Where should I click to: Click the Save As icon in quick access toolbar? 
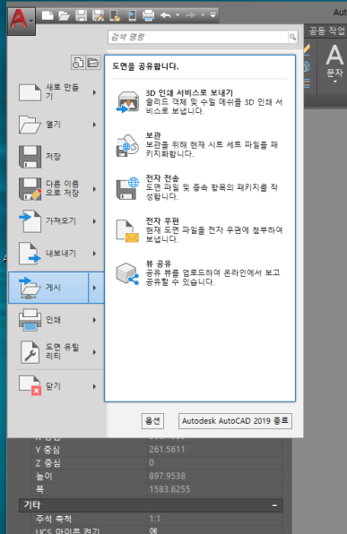98,15
